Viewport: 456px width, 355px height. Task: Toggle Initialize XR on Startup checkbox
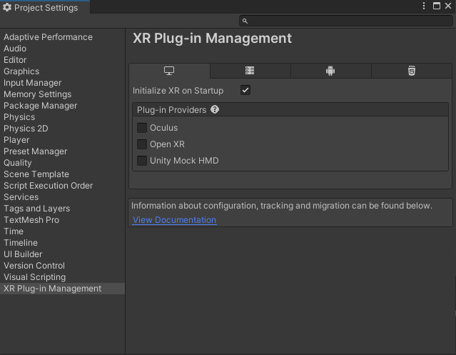pyautogui.click(x=245, y=90)
